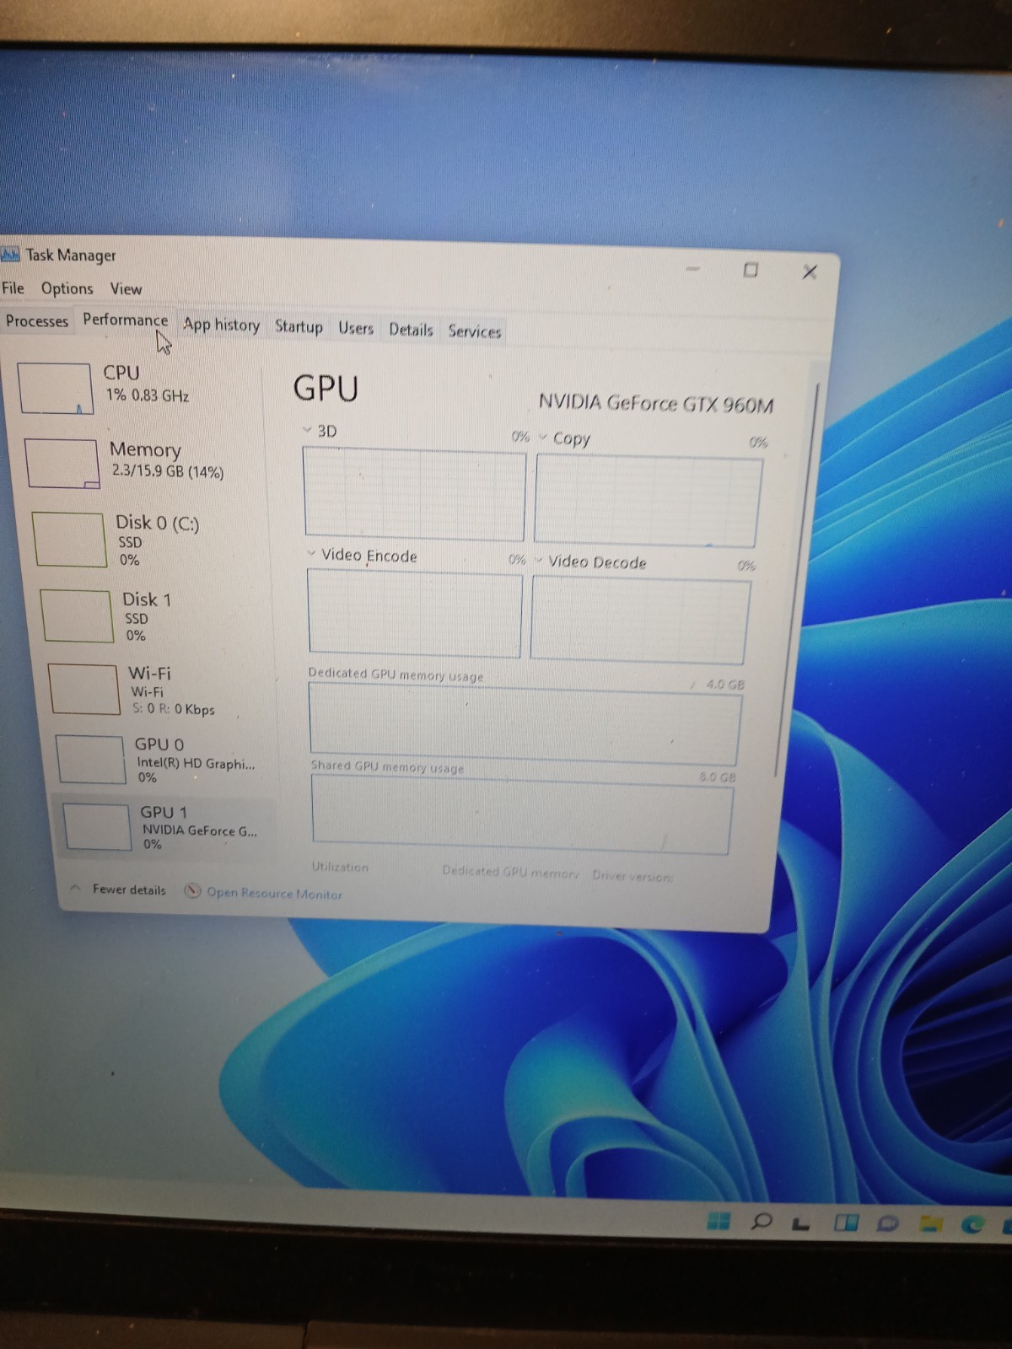Open the Windows Start menu
Screen dimensions: 1012x1349
[x=718, y=1221]
